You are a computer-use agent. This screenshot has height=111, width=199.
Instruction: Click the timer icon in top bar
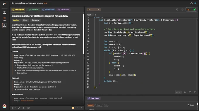pyautogui.click(x=191, y=3)
